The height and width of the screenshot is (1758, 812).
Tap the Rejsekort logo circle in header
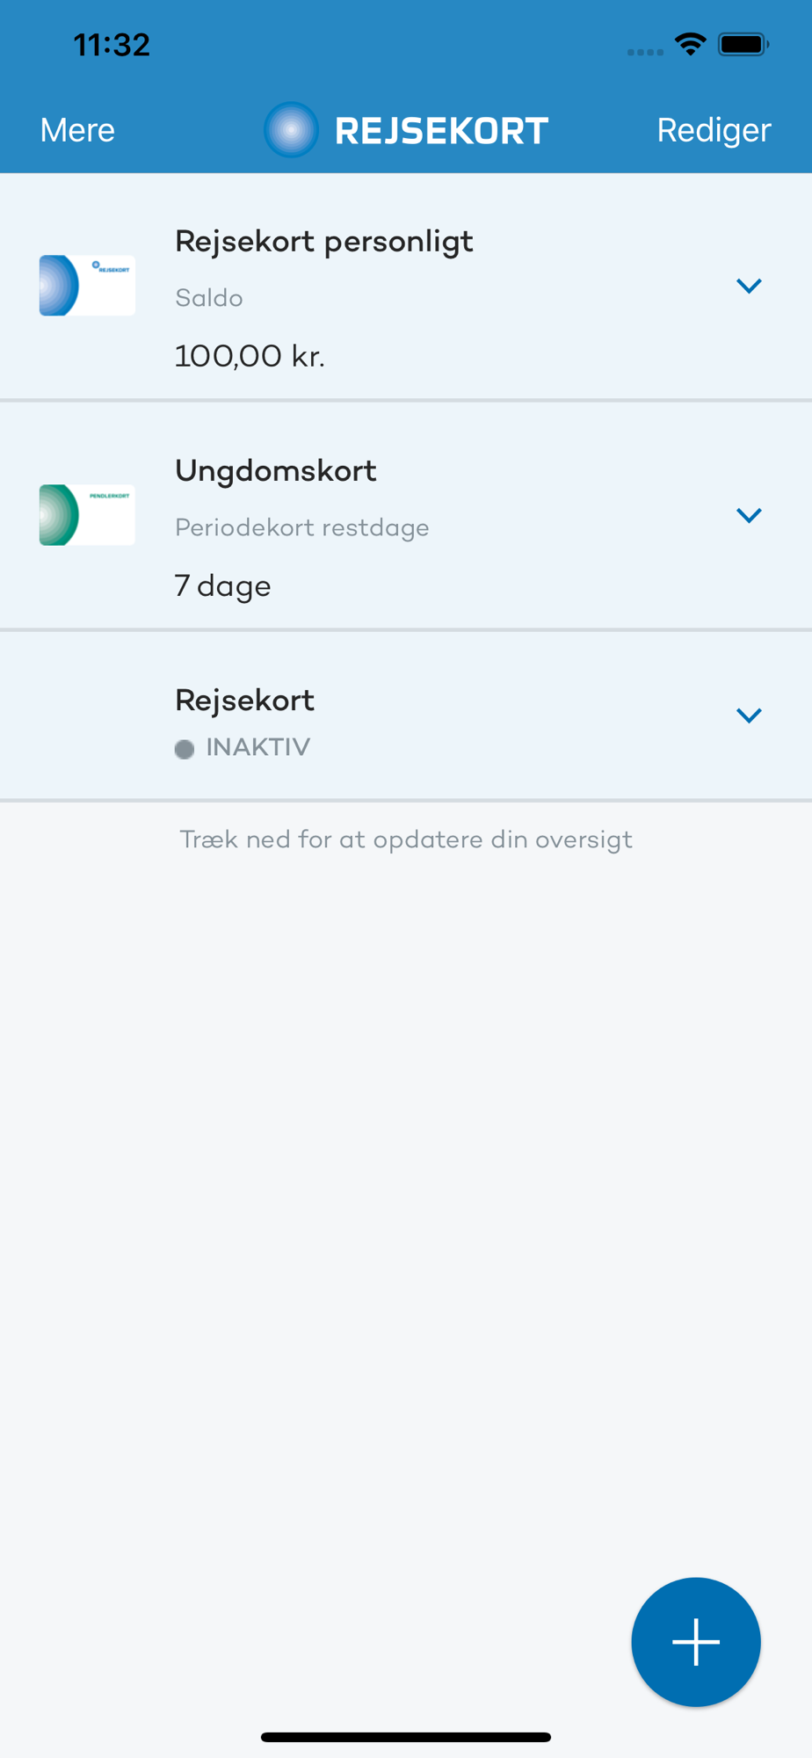click(291, 130)
